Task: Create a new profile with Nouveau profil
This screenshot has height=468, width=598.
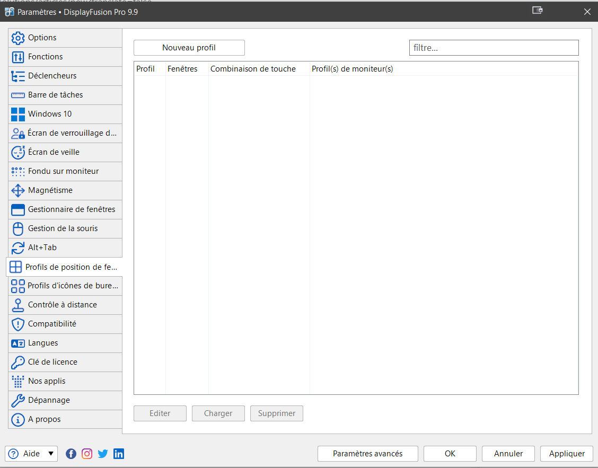Action: pyautogui.click(x=189, y=48)
